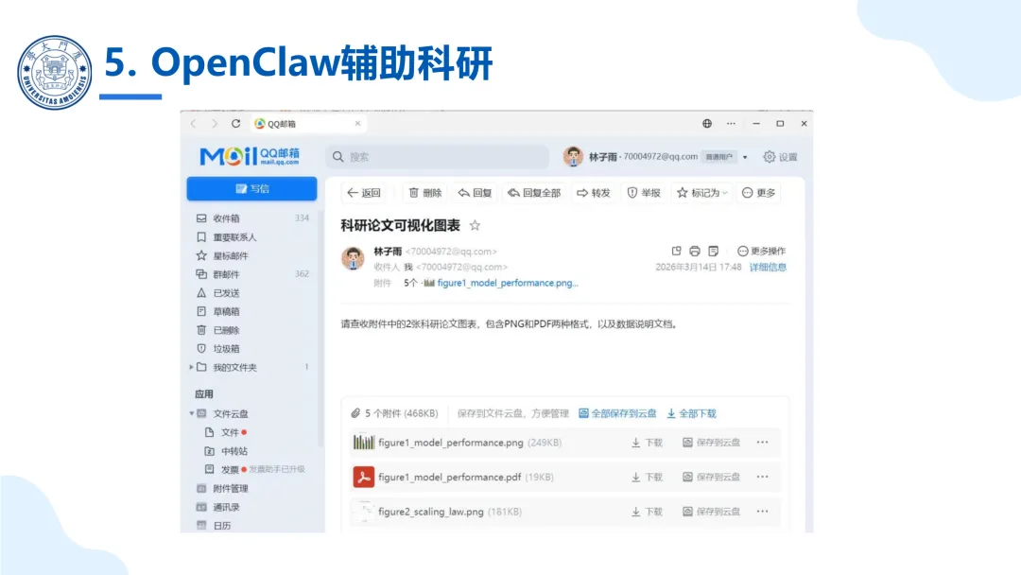
Task: Click the search magnifier icon
Action: [x=337, y=157]
